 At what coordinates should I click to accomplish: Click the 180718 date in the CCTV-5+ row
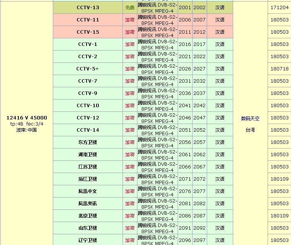tap(280, 69)
